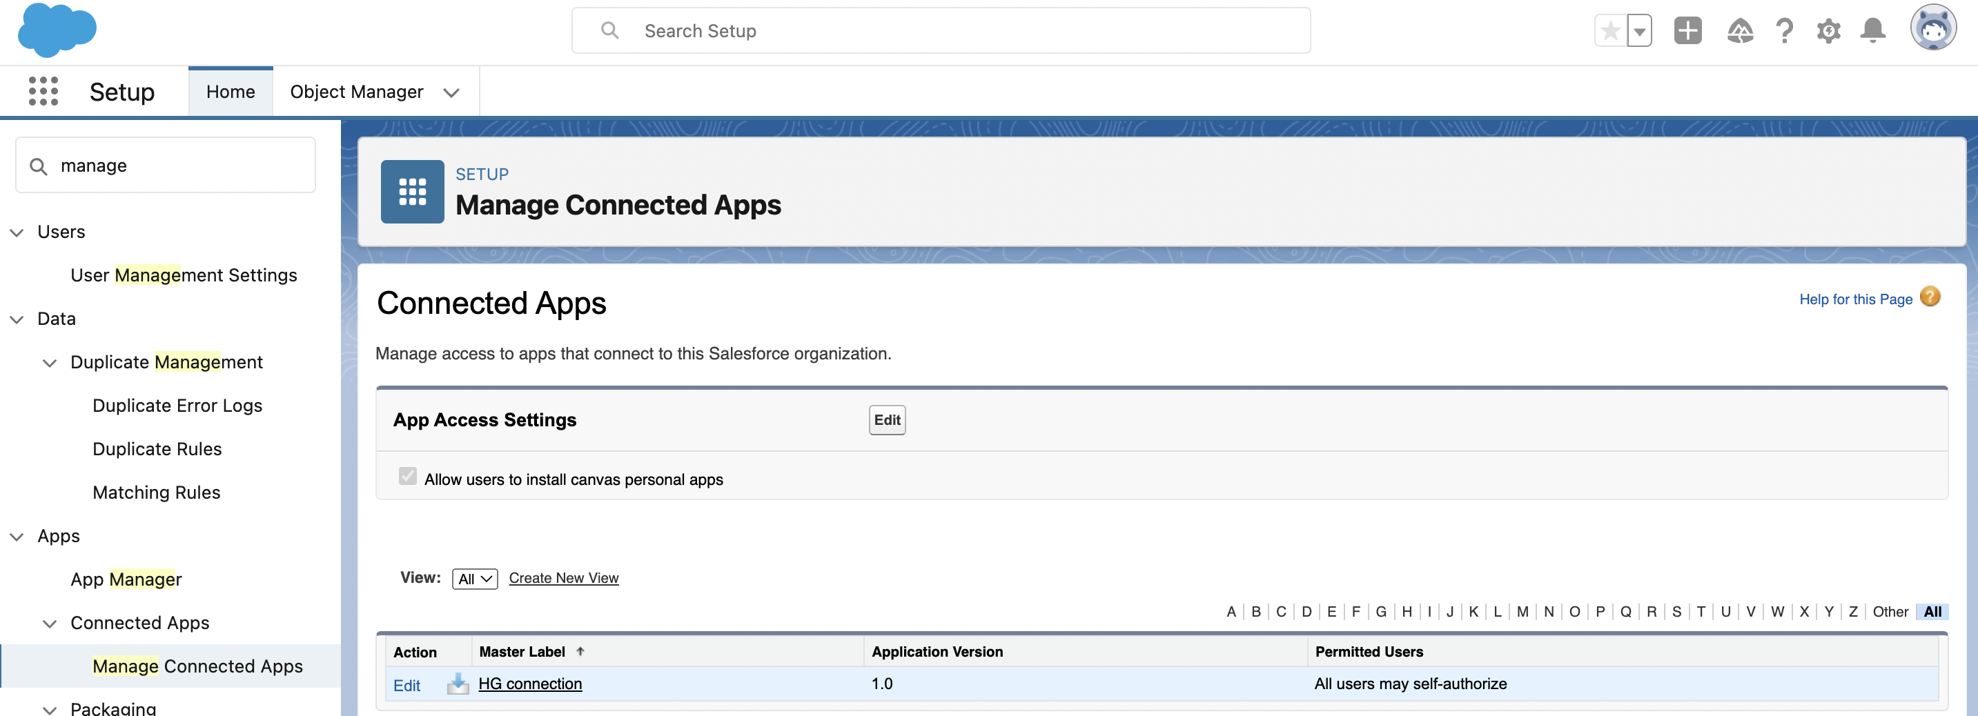The image size is (1978, 716).
Task: Click the Quick Find magnifier icon
Action: pyautogui.click(x=39, y=166)
